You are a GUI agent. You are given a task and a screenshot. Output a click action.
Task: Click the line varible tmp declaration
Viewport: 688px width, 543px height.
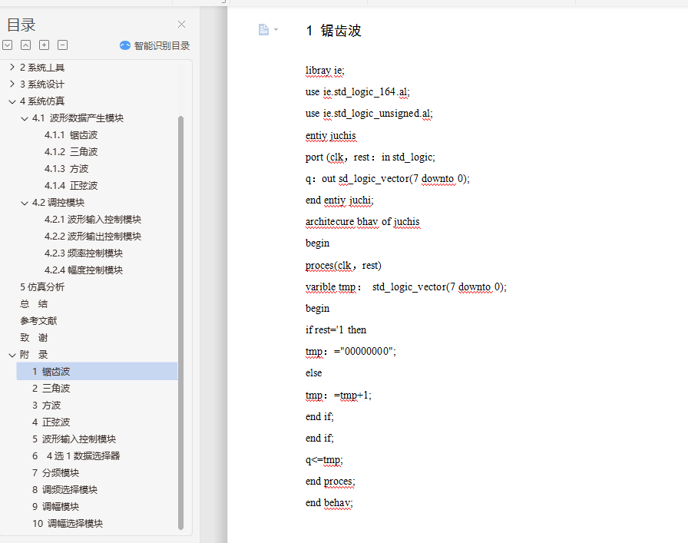406,287
